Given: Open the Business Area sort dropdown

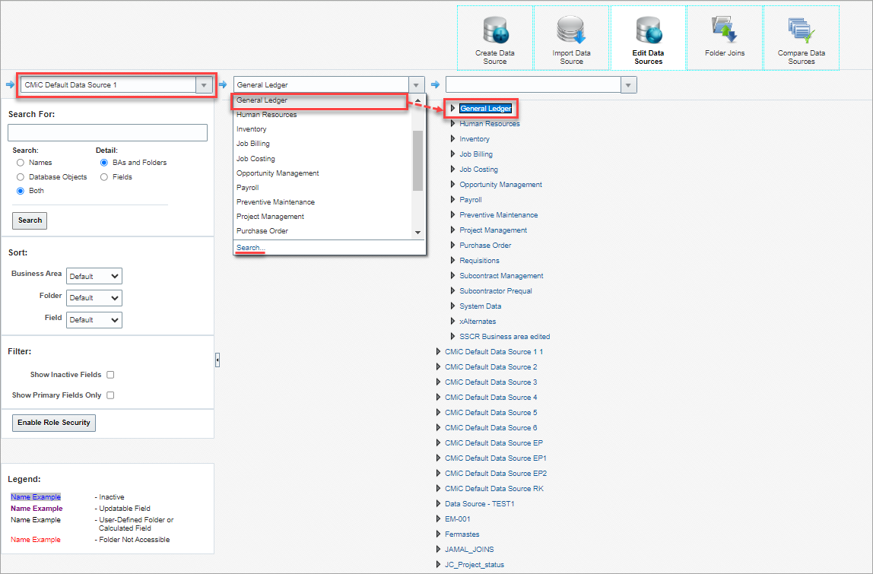Looking at the screenshot, I should click(x=94, y=276).
